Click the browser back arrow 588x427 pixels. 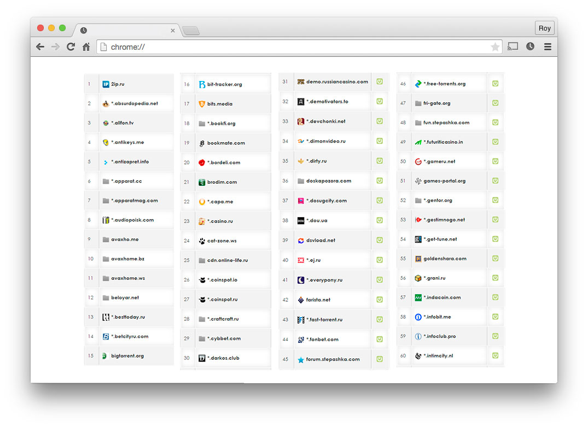[40, 47]
